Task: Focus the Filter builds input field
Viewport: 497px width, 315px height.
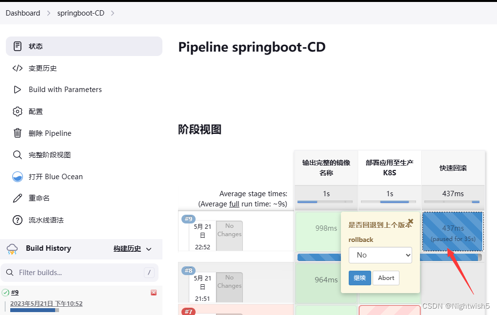Action: 80,273
